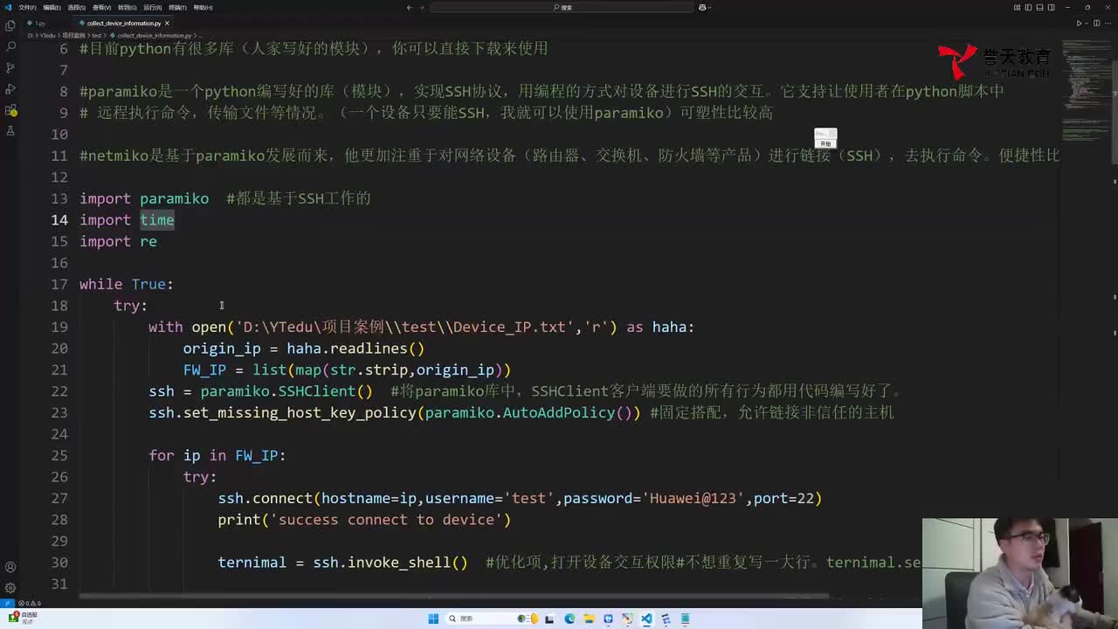
Task: Switch to the 1.py editor tab
Action: 38,24
